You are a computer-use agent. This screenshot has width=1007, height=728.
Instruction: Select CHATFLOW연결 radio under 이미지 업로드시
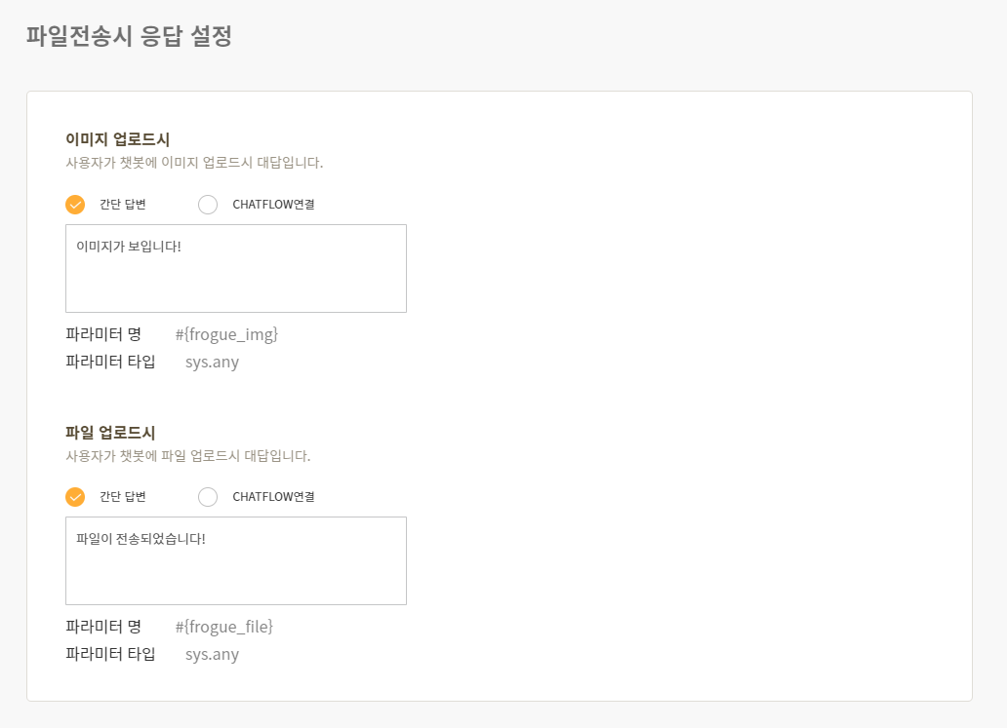(x=208, y=205)
